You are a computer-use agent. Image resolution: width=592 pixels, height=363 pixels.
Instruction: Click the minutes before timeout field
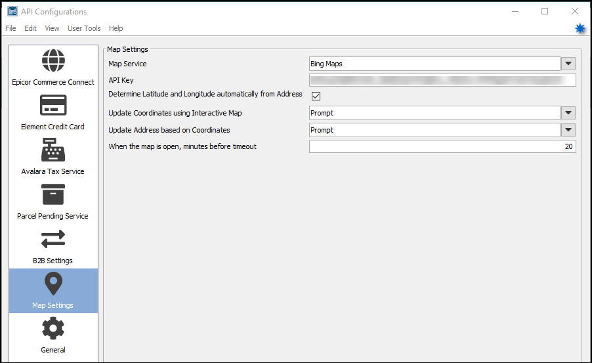tap(442, 146)
